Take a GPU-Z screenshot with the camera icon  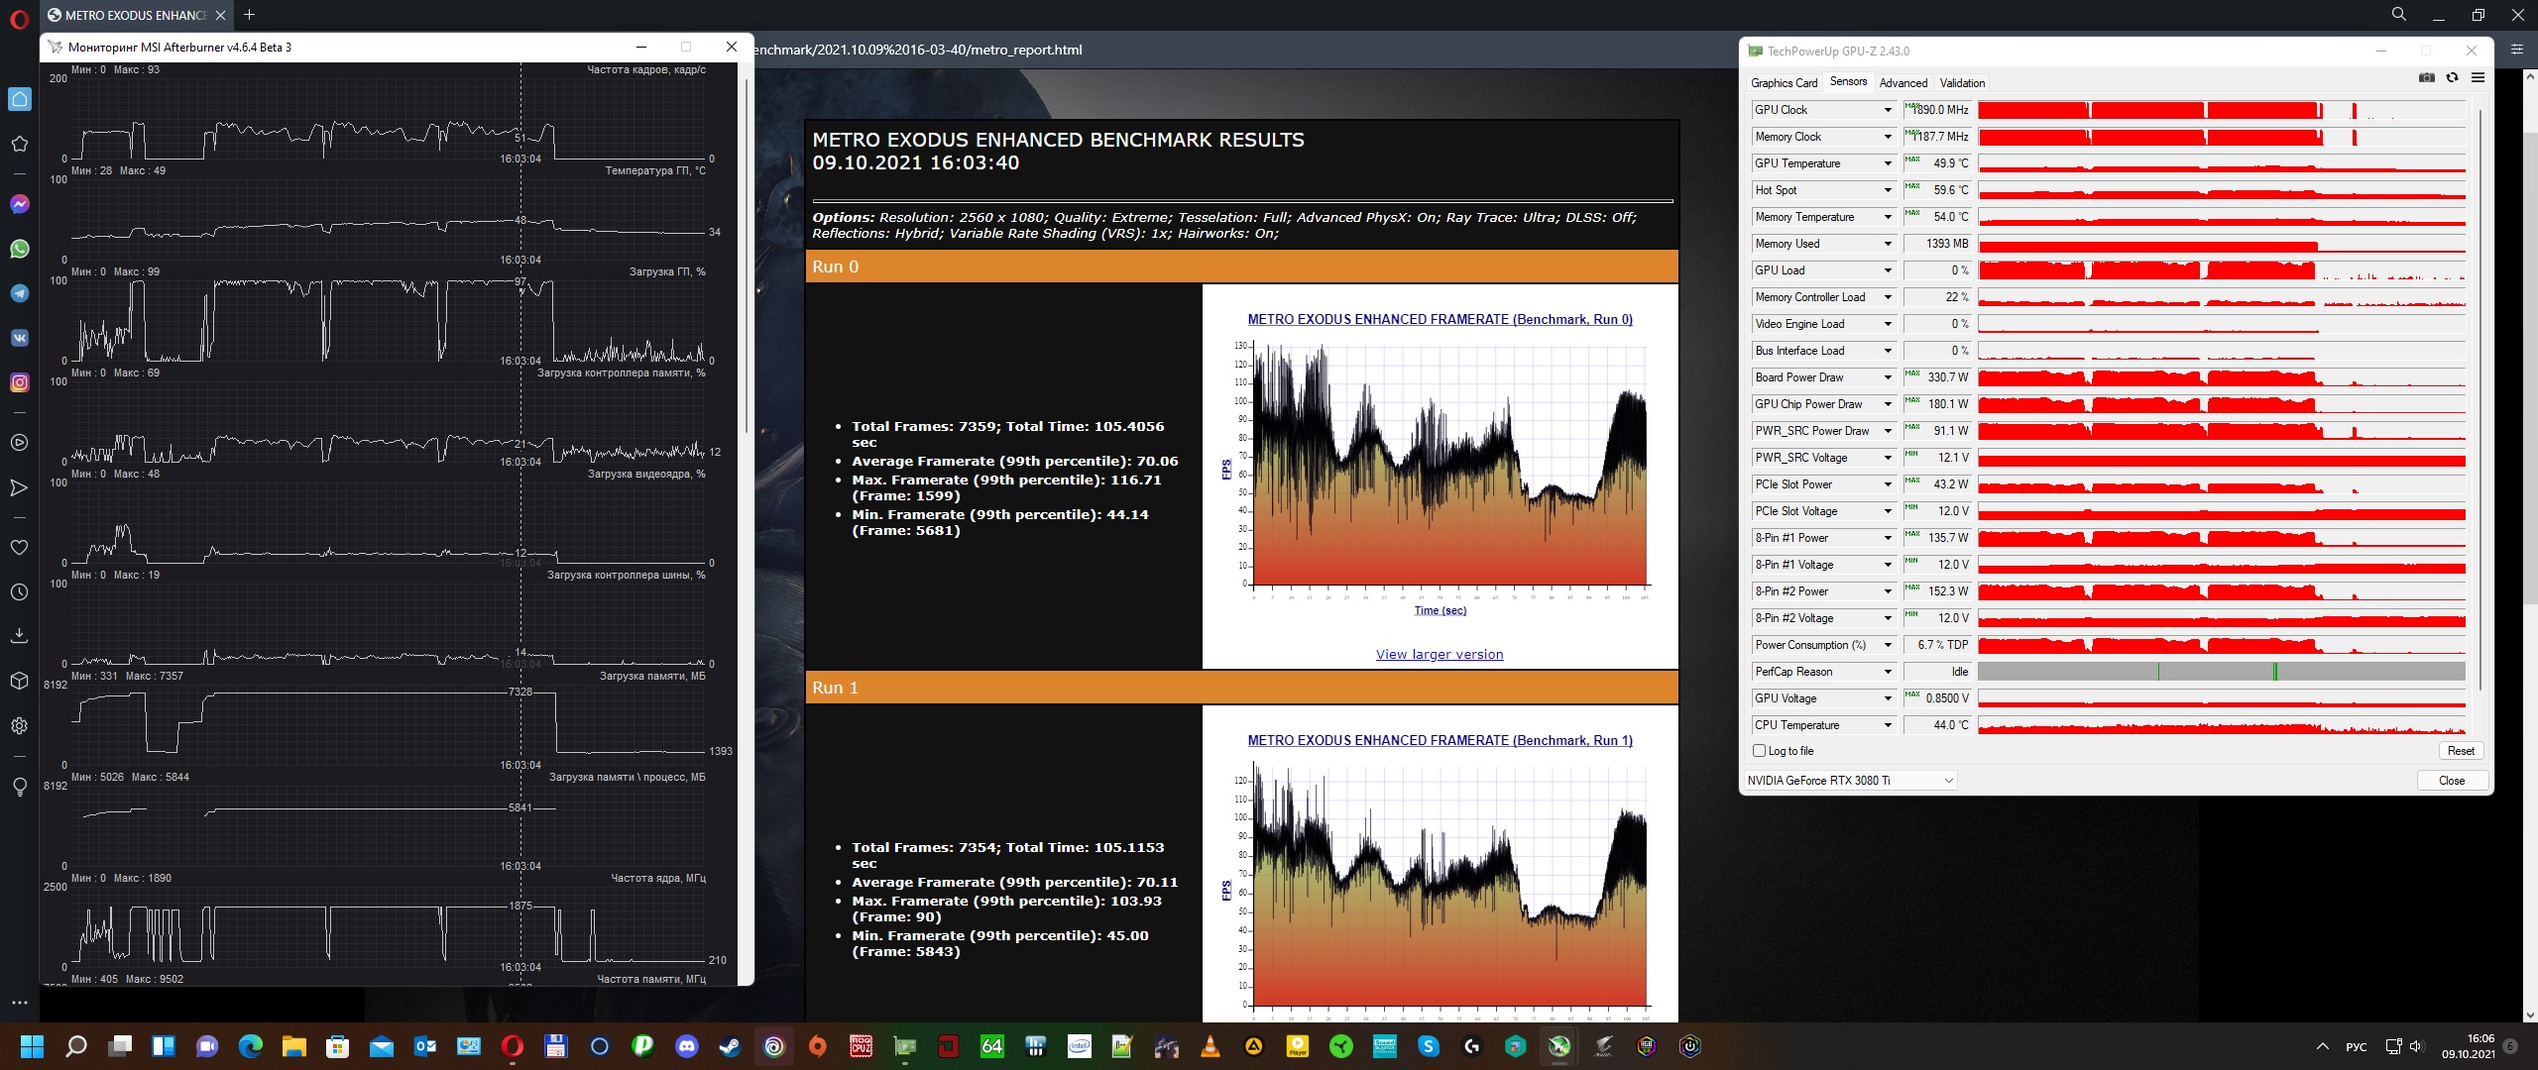tap(2426, 78)
